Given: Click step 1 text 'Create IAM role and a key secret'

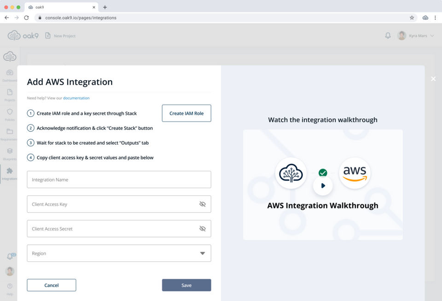Looking at the screenshot, I should click(x=87, y=113).
